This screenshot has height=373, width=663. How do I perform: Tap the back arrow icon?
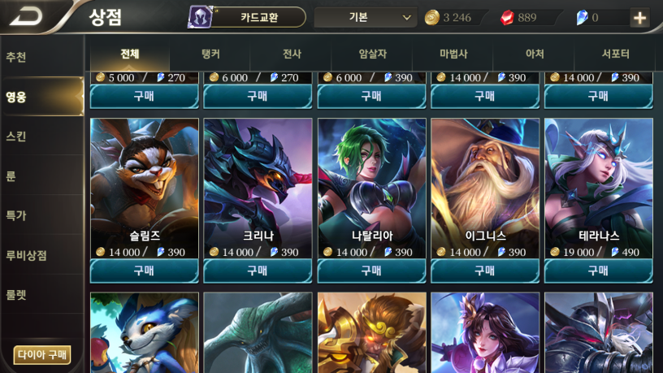coord(26,17)
